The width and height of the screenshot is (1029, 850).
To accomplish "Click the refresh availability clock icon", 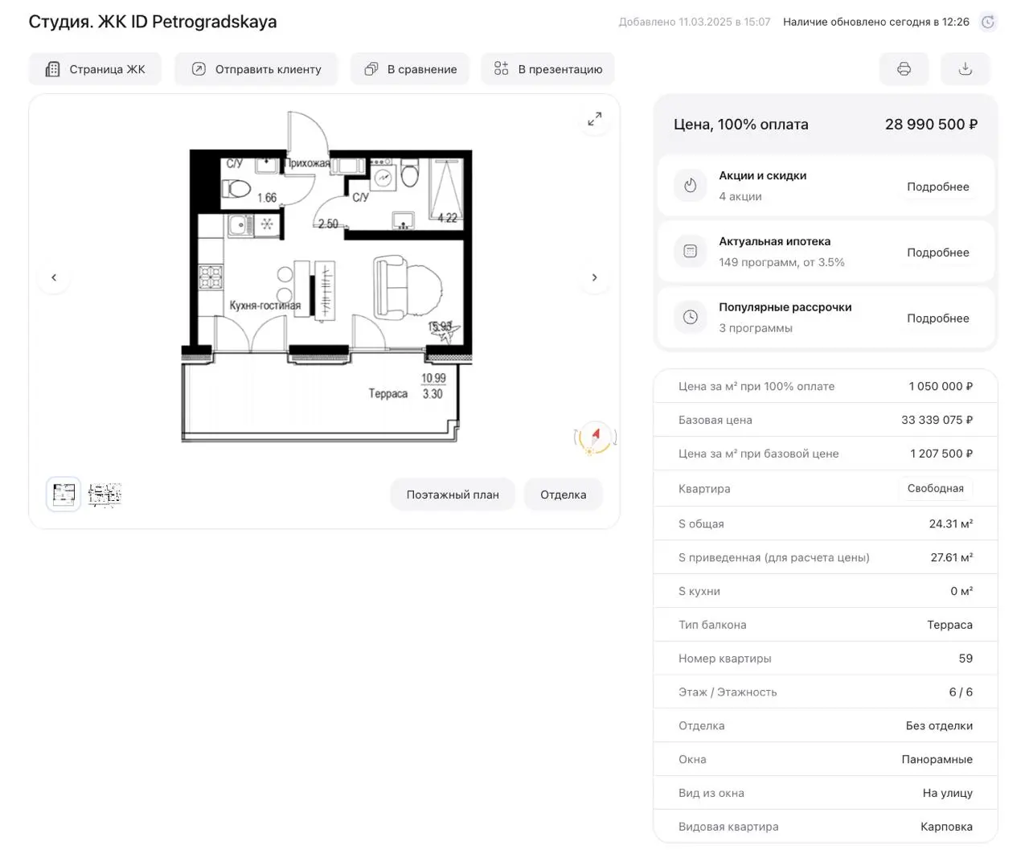I will click(x=988, y=23).
